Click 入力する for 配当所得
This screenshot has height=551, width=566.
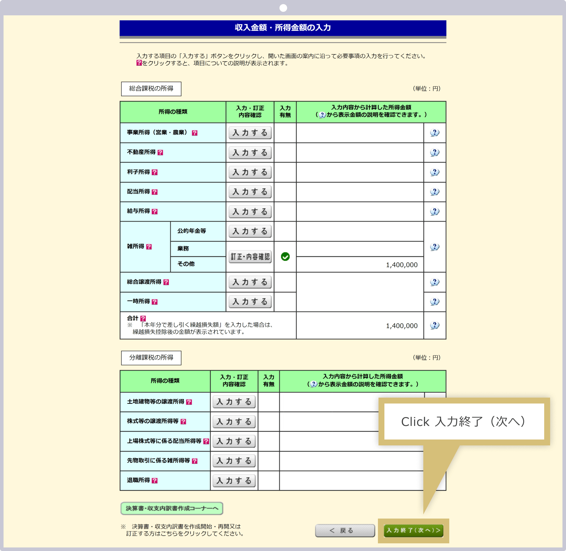[x=250, y=192]
